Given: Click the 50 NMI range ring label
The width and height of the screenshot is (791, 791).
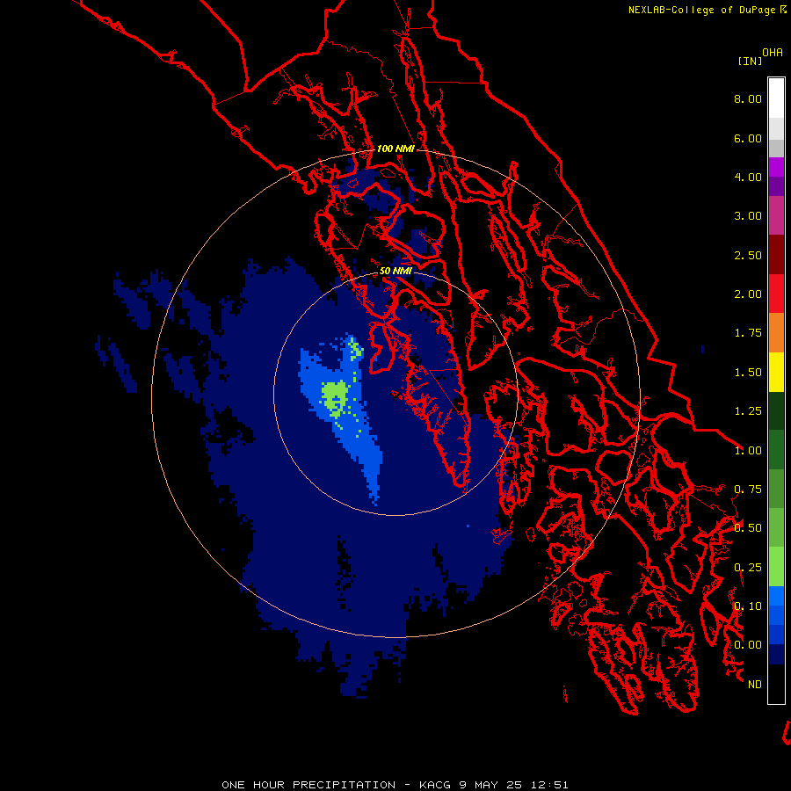Looking at the screenshot, I should 395,272.
